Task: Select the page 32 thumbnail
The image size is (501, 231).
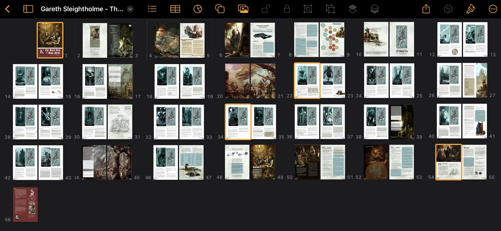Action: pos(166,122)
